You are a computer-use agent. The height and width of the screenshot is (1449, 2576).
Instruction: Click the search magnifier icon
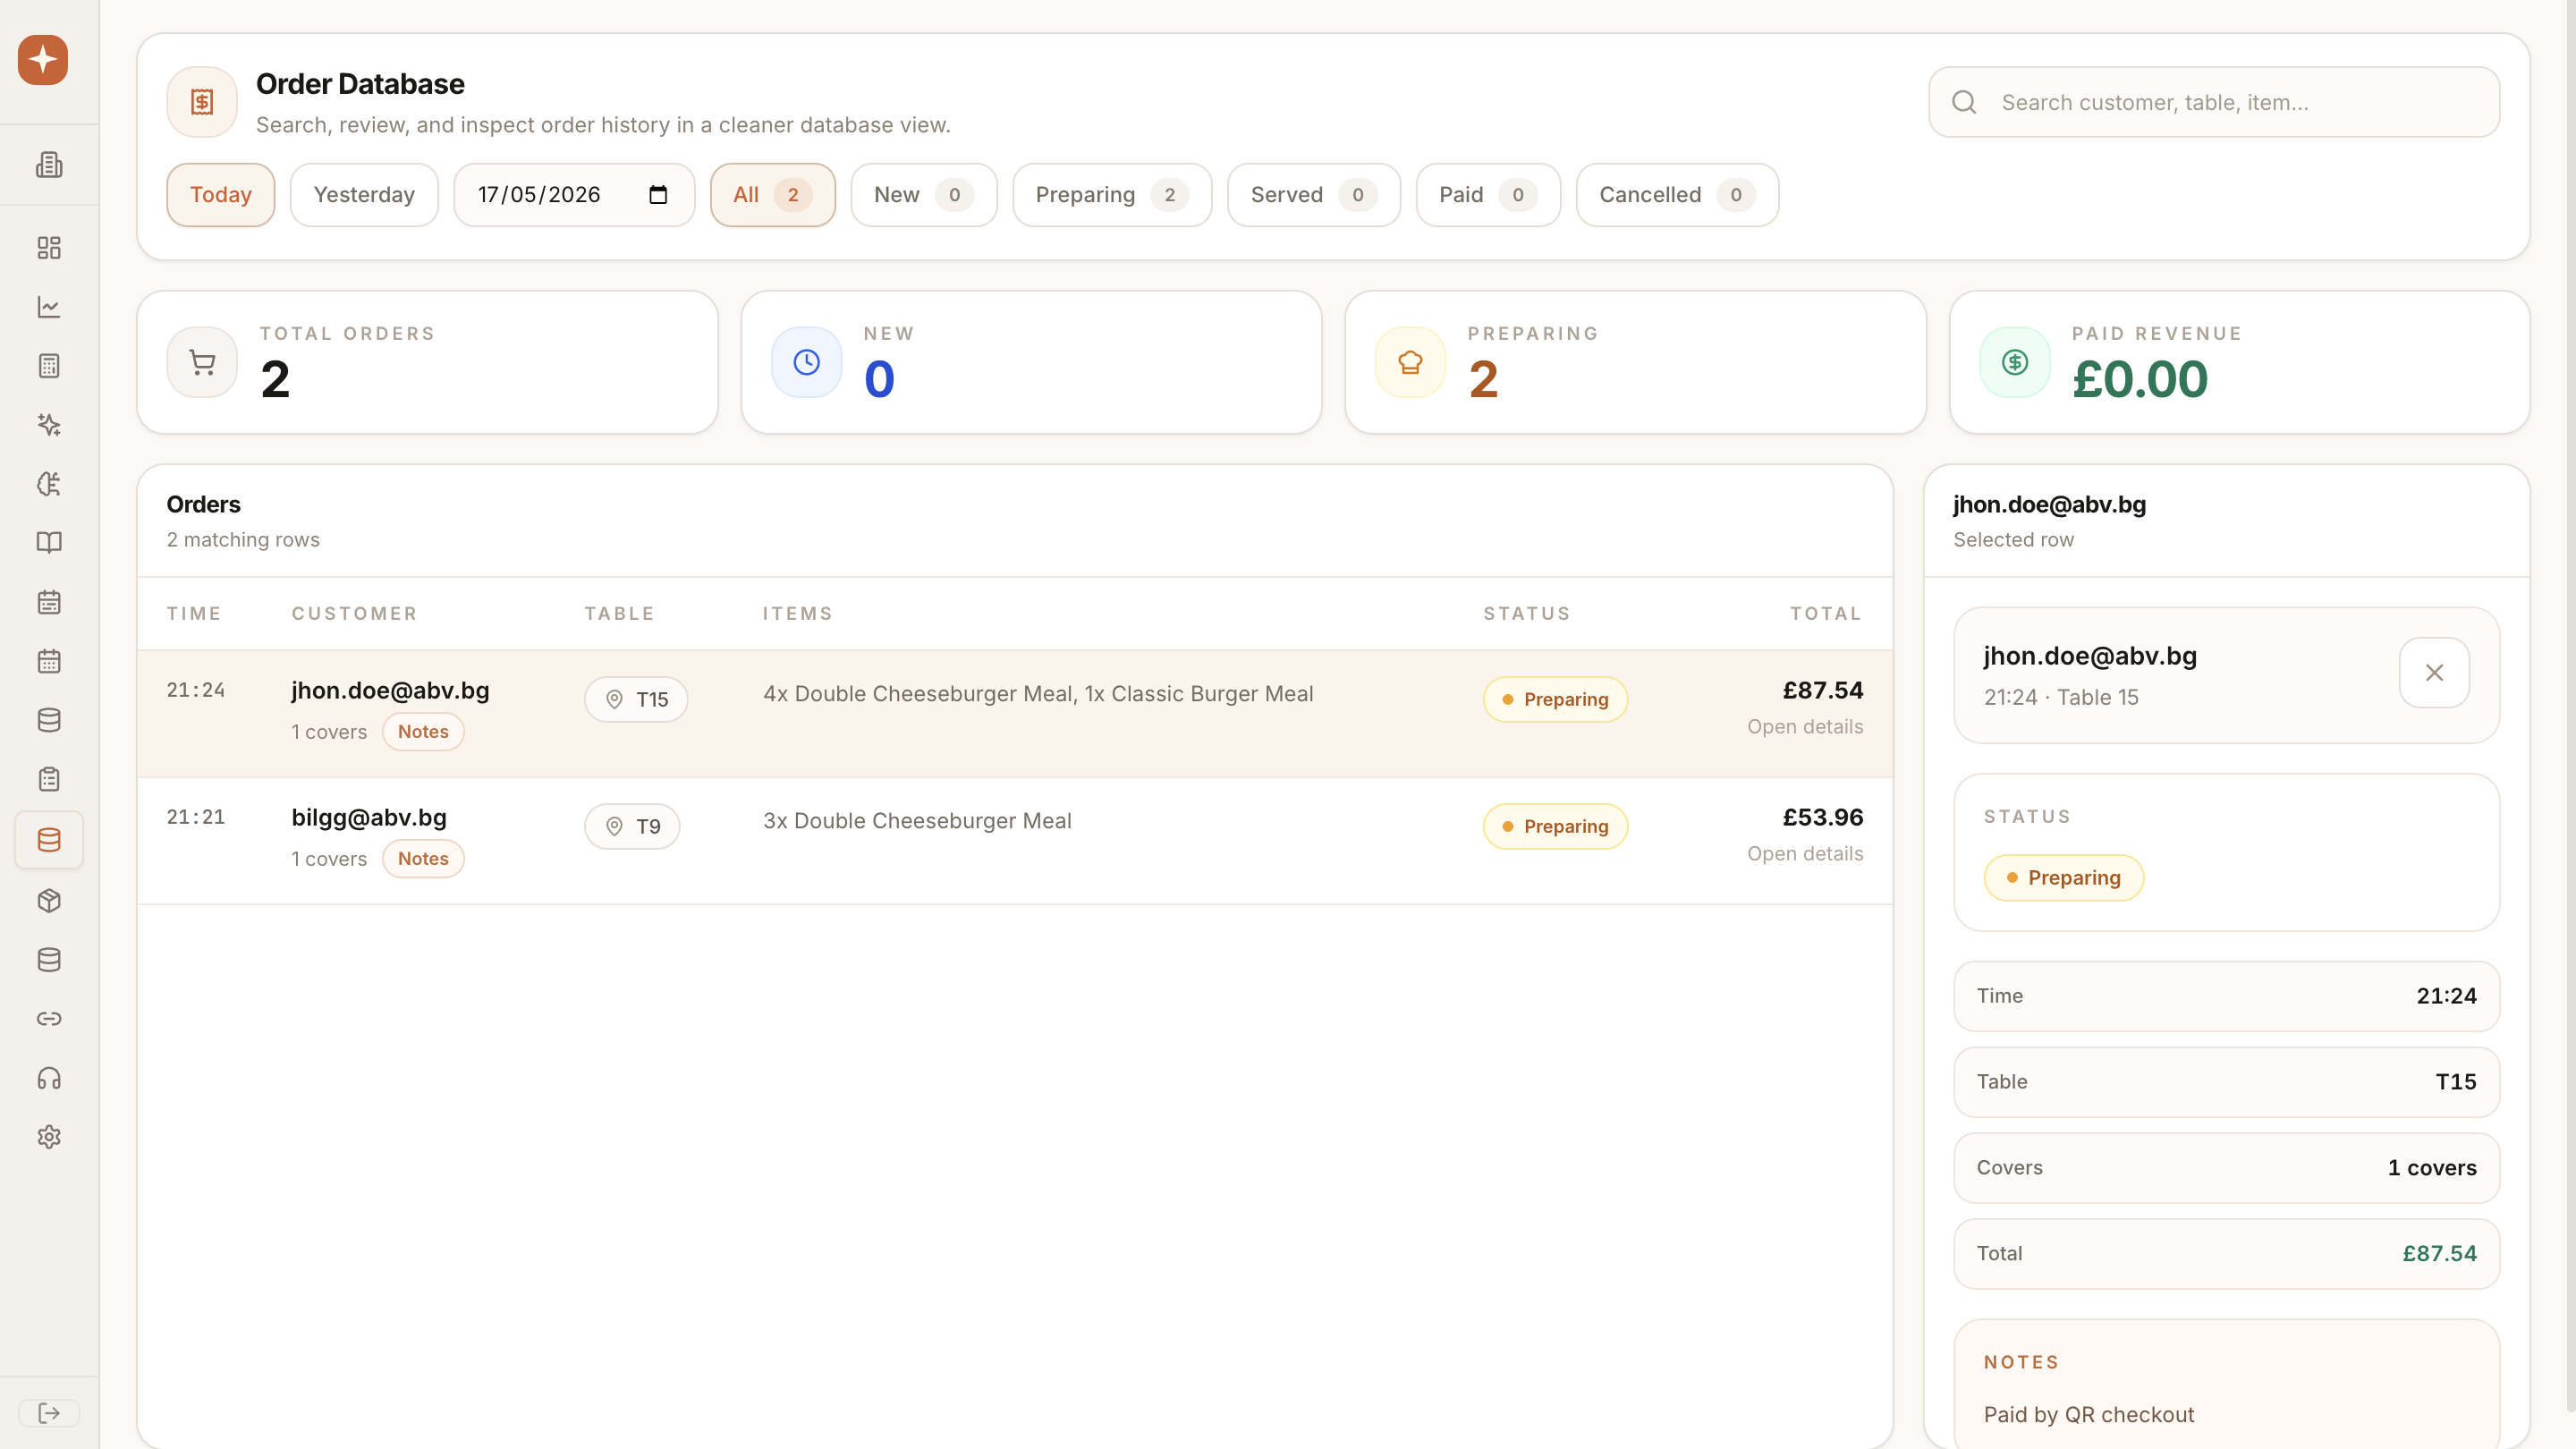1964,102
